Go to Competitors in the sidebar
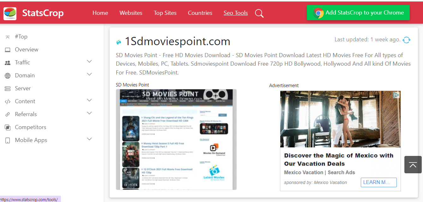This screenshot has width=423, height=202. (31, 127)
